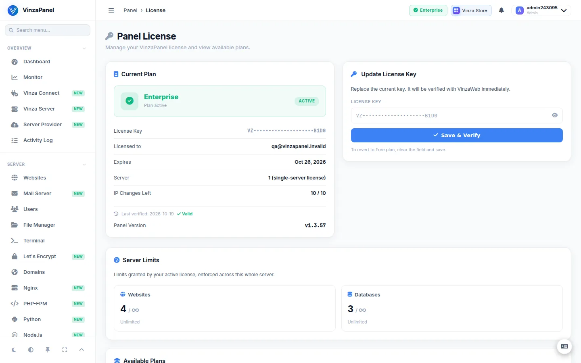Click the ACTIVE status badge
581x363 pixels.
click(x=307, y=101)
